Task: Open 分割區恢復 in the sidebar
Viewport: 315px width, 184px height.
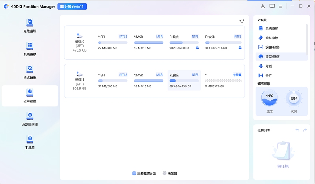Action: (x=30, y=119)
